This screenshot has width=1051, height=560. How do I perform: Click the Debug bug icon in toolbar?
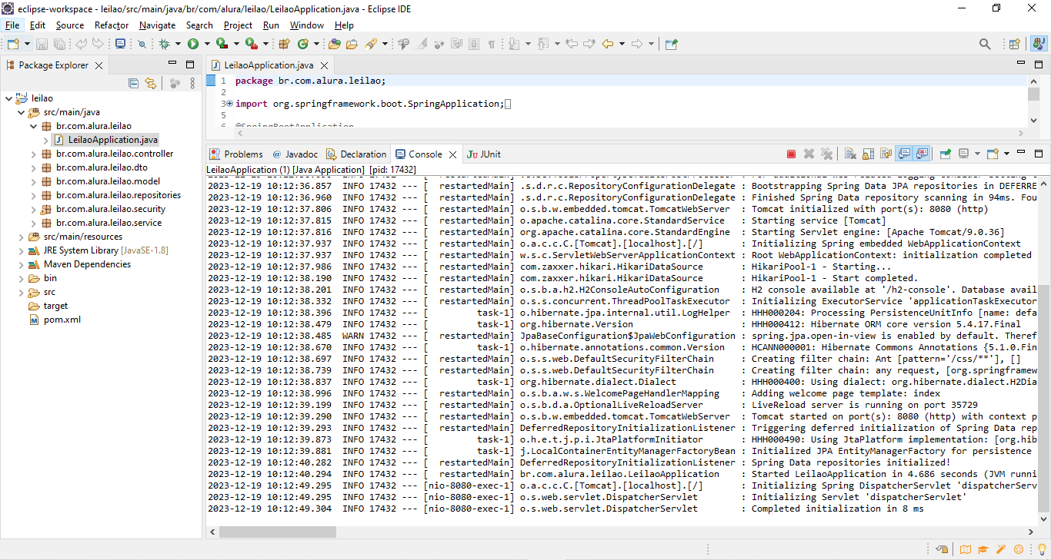tap(164, 44)
